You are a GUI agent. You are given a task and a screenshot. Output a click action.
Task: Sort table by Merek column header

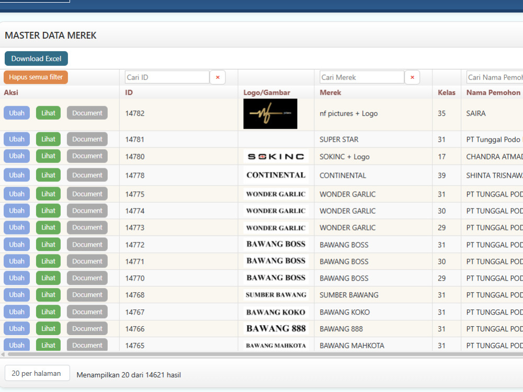pos(330,93)
